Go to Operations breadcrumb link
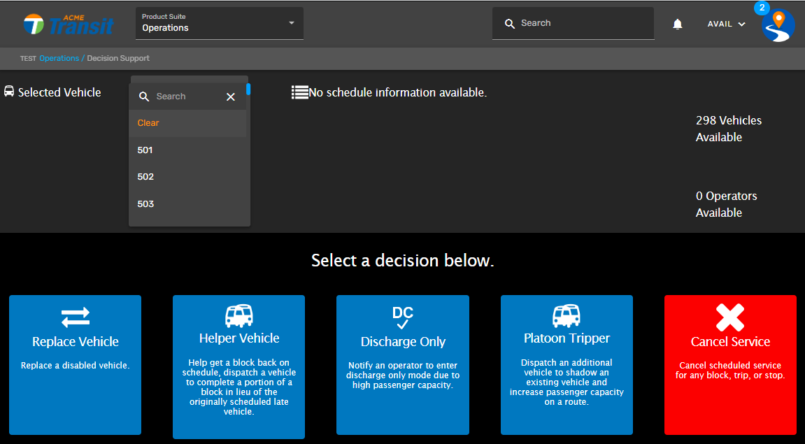This screenshot has width=805, height=444. [x=59, y=59]
